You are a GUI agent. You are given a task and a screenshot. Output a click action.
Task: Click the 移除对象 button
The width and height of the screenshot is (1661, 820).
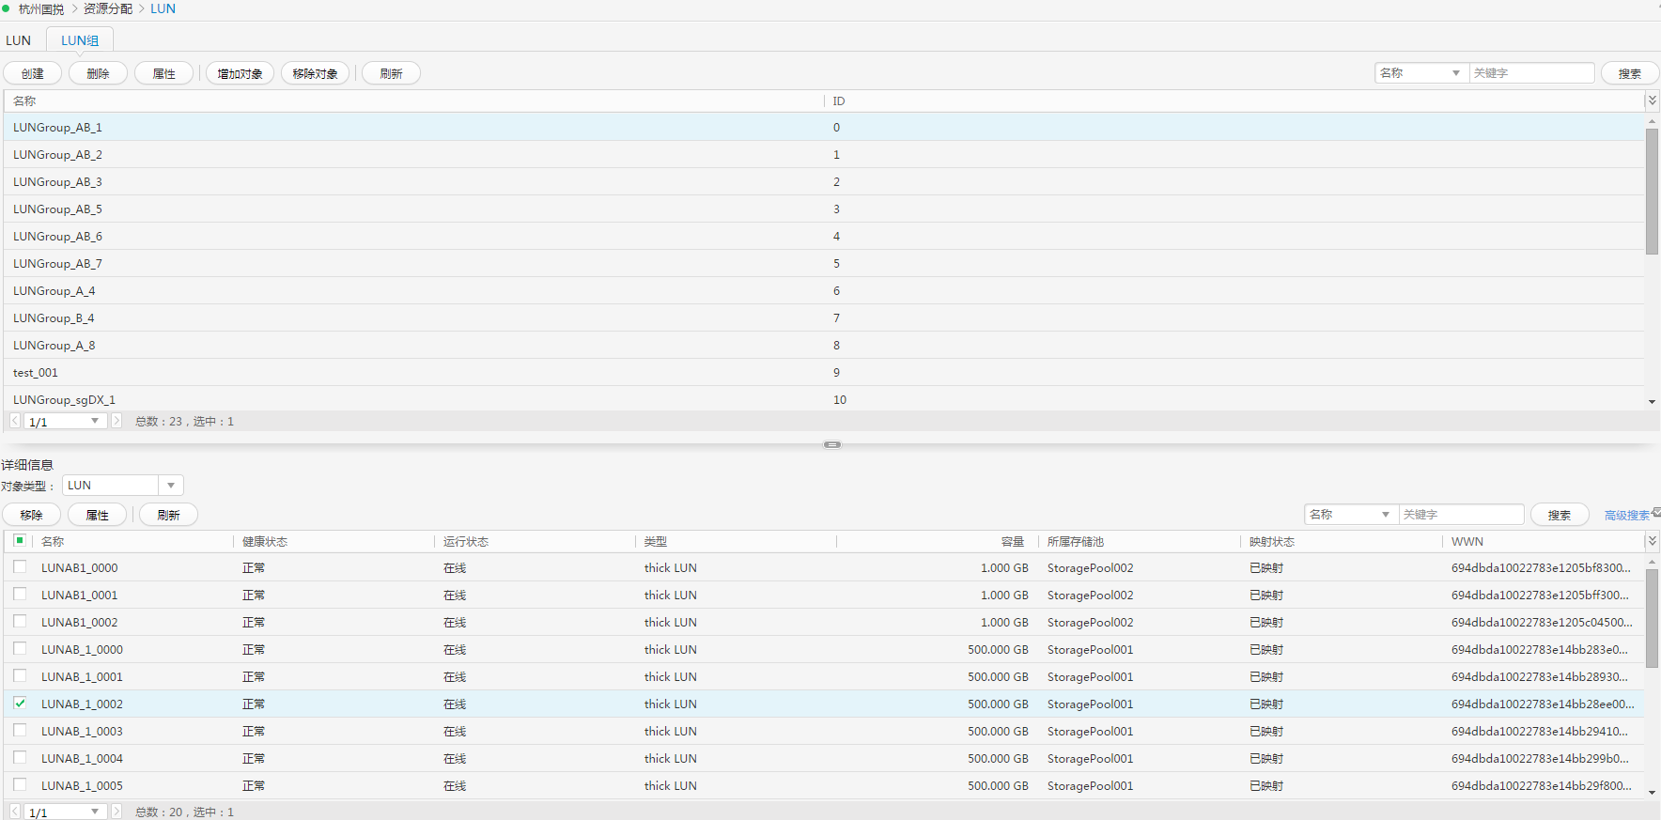pyautogui.click(x=315, y=73)
